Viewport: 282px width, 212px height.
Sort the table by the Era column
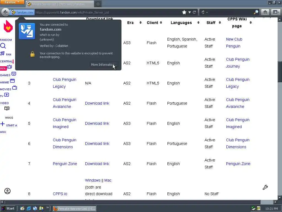(x=140, y=23)
